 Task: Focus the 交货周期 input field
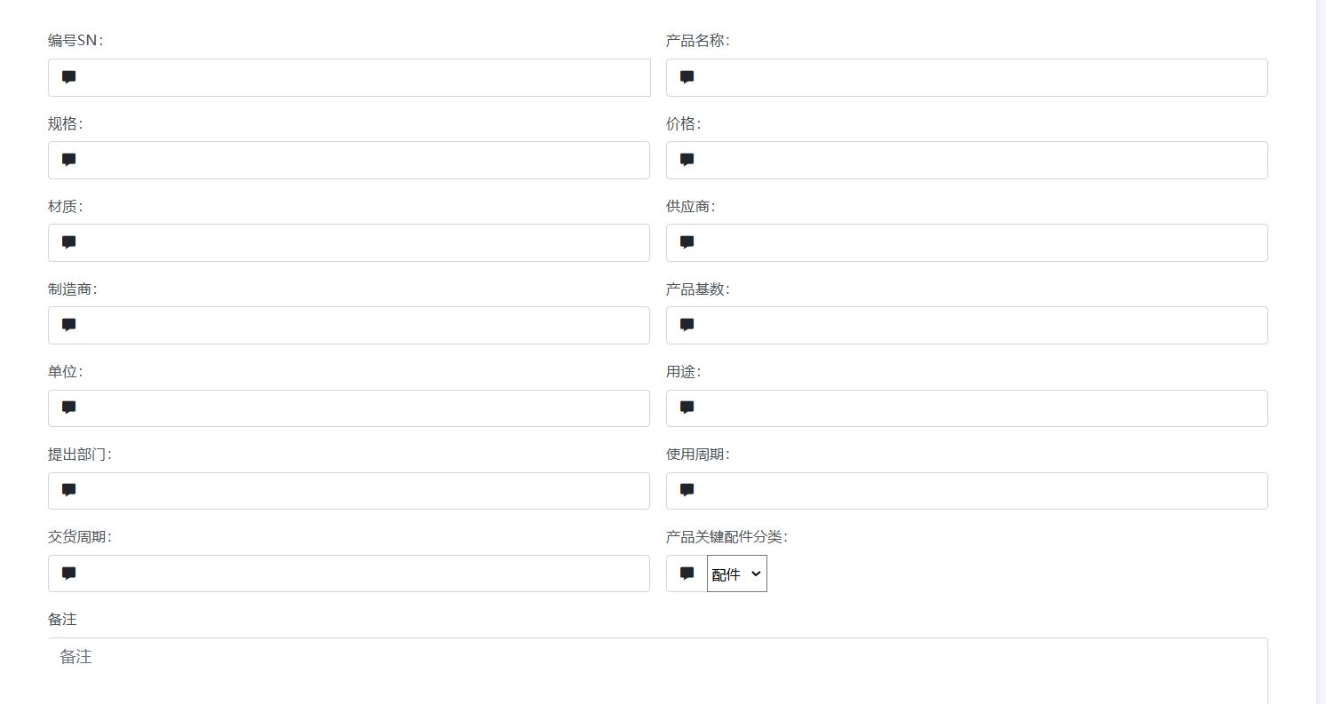coord(364,573)
